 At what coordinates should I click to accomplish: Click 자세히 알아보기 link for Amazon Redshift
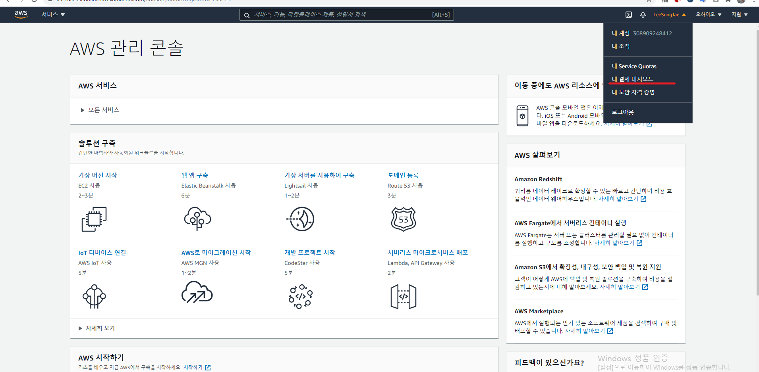click(618, 199)
